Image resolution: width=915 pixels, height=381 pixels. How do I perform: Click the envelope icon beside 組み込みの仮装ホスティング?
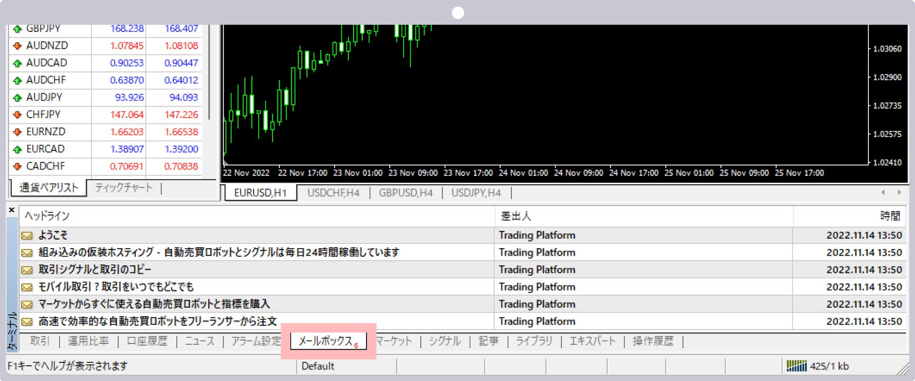[x=27, y=252]
